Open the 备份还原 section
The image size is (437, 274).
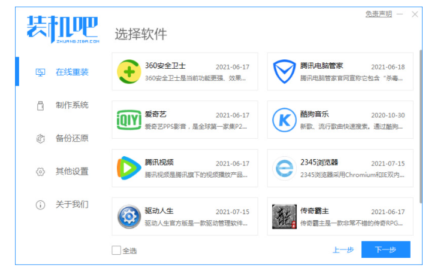[71, 138]
